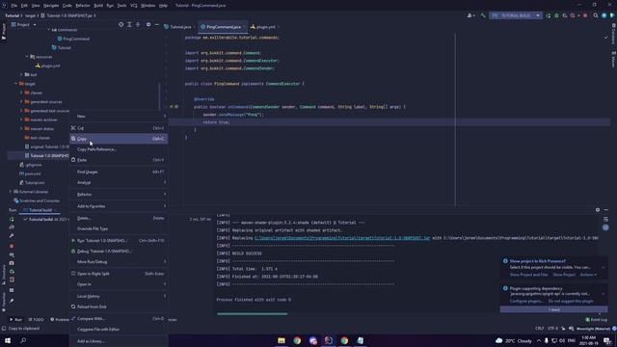Expand the maven-status folder
617x347 pixels.
(21, 128)
